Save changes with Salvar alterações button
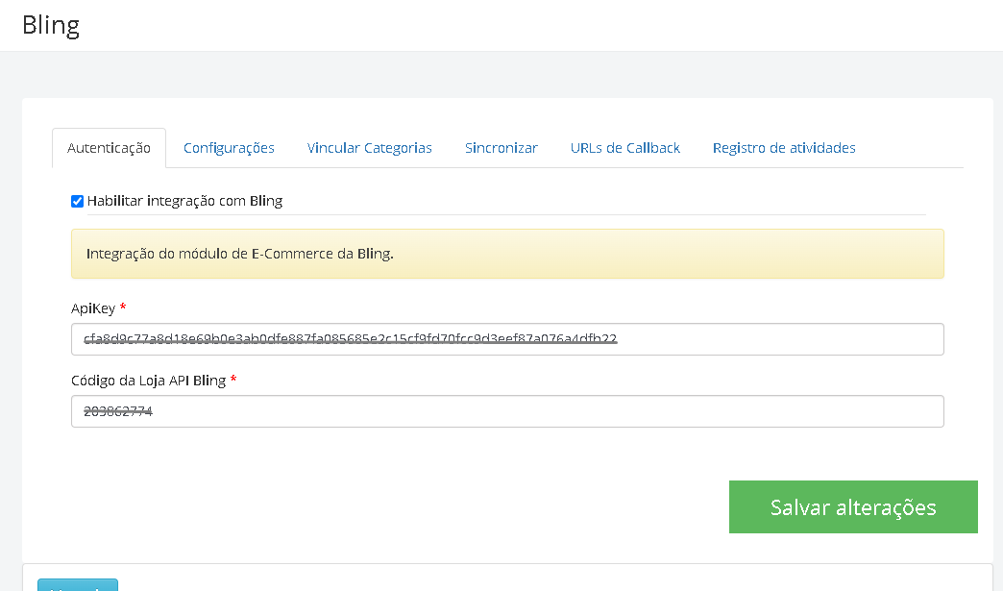The height and width of the screenshot is (591, 1003). pyautogui.click(x=853, y=506)
